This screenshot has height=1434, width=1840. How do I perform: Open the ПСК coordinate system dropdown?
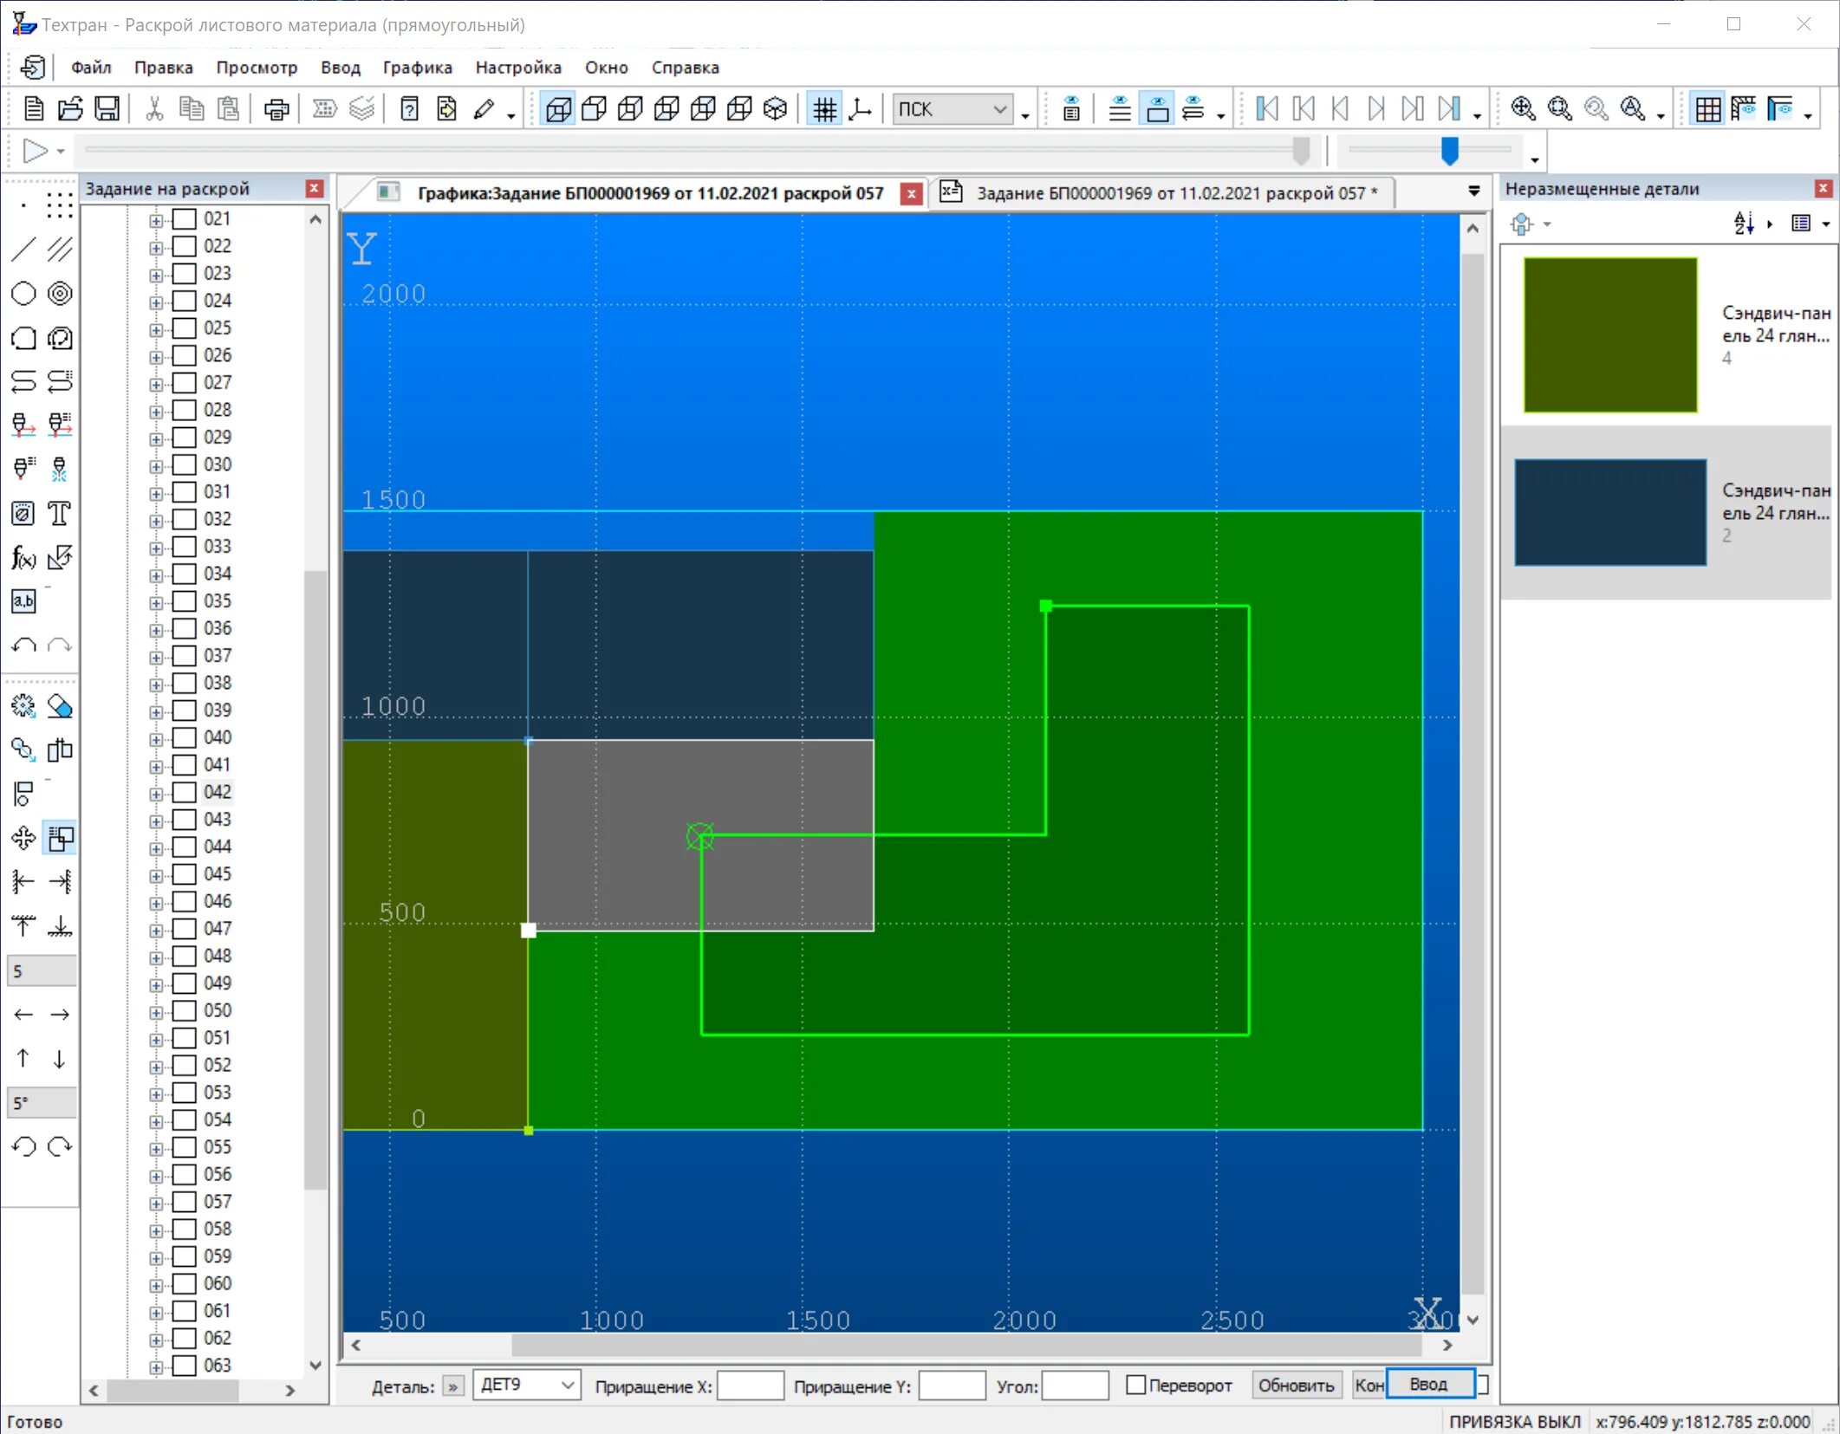pyautogui.click(x=953, y=109)
